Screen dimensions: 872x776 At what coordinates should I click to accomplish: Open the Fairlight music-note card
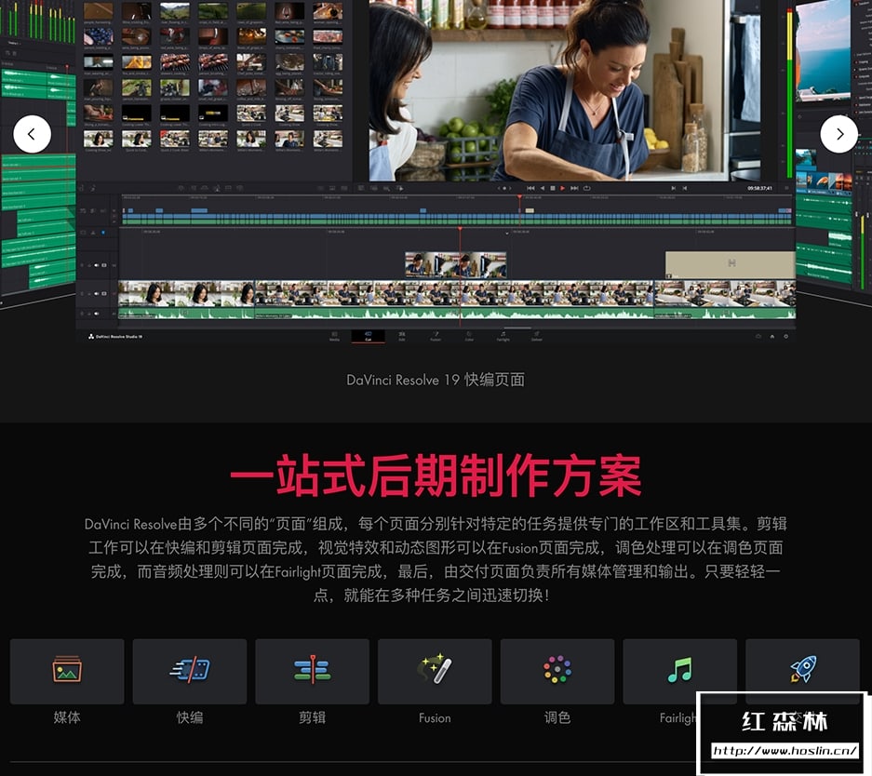[679, 672]
